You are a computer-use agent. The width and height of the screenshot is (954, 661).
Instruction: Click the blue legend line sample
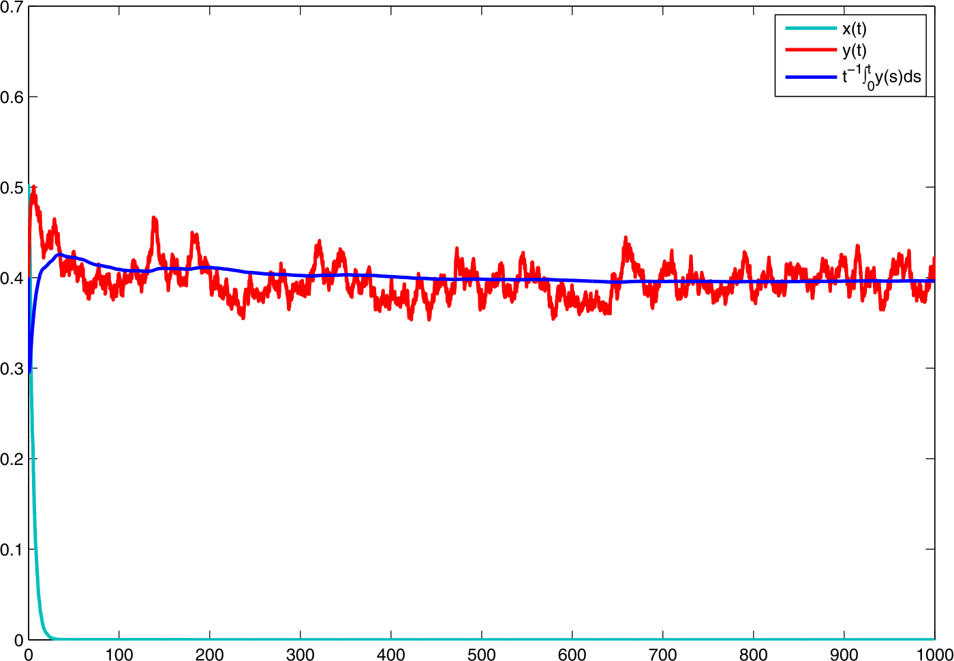coord(810,77)
